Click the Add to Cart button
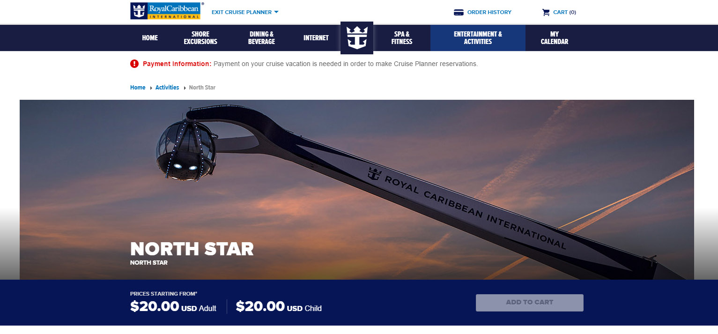The height and width of the screenshot is (334, 718). click(x=530, y=303)
